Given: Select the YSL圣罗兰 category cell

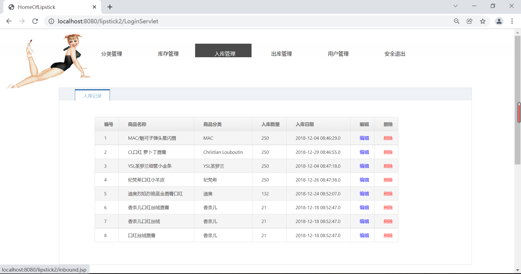Looking at the screenshot, I should (223, 166).
